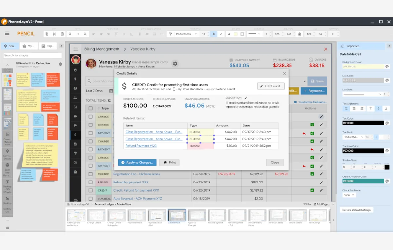Open the line style dropdown in toolbar

point(254,34)
